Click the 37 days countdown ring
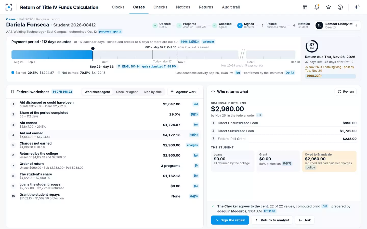The width and height of the screenshot is (367, 229). pyautogui.click(x=312, y=46)
